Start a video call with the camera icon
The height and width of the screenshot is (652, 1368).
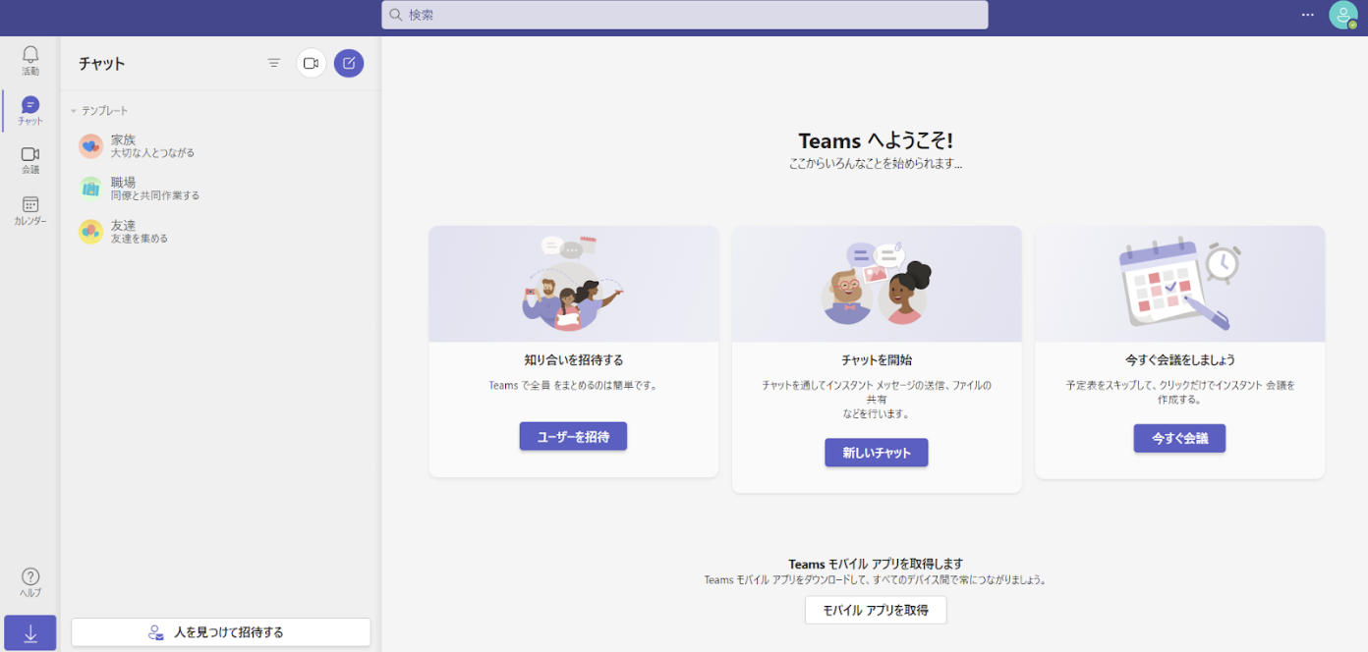[x=312, y=63]
